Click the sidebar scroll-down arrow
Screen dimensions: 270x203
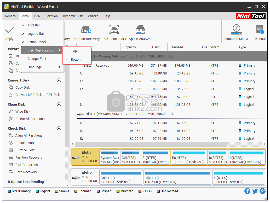pos(67,185)
